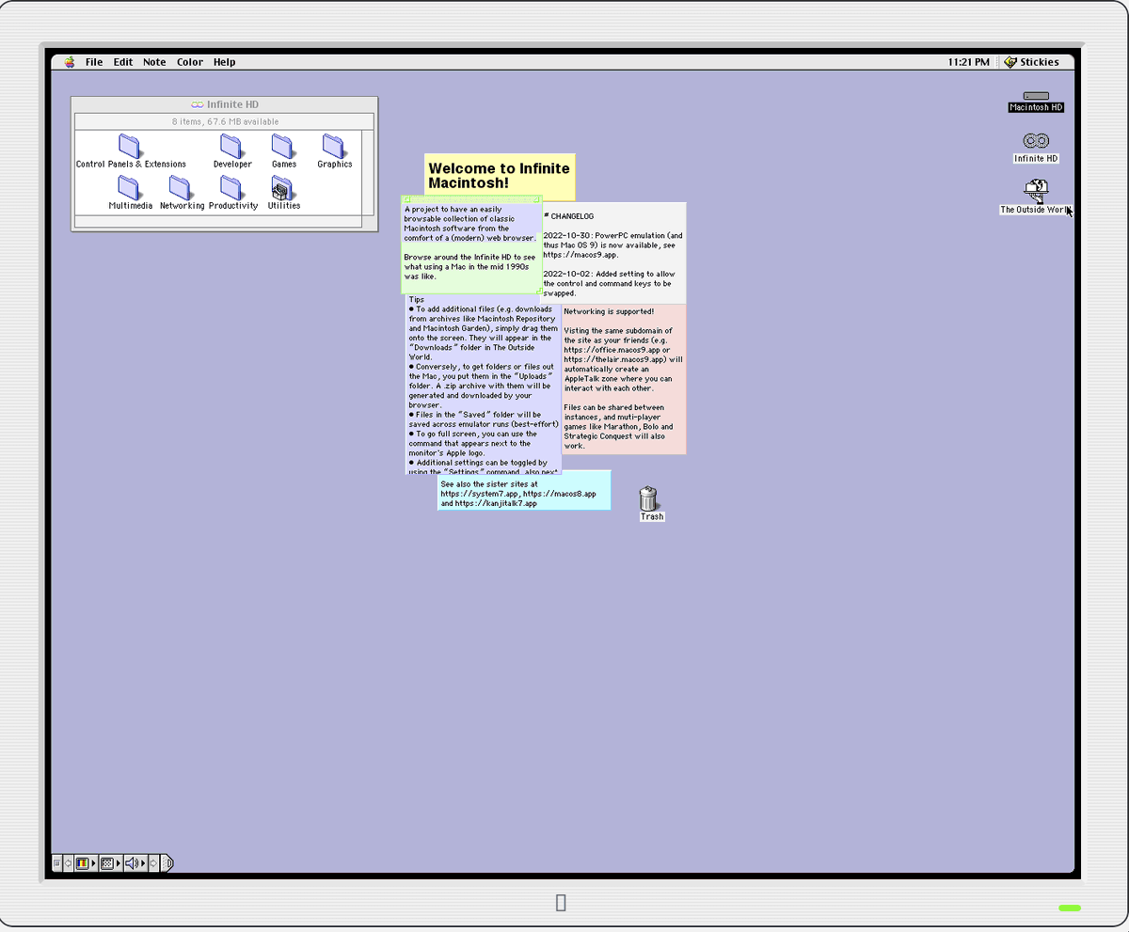Click the green sticky note's title bar
This screenshot has width=1129, height=932.
pos(472,199)
